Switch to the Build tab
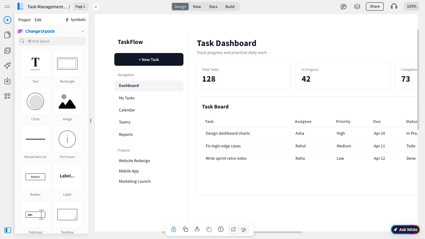 pos(230,6)
